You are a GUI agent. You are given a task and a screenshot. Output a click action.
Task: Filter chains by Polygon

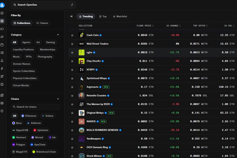(x=18, y=144)
